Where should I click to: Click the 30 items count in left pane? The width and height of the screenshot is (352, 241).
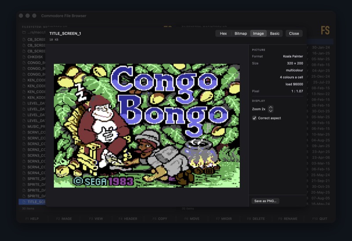[28, 209]
